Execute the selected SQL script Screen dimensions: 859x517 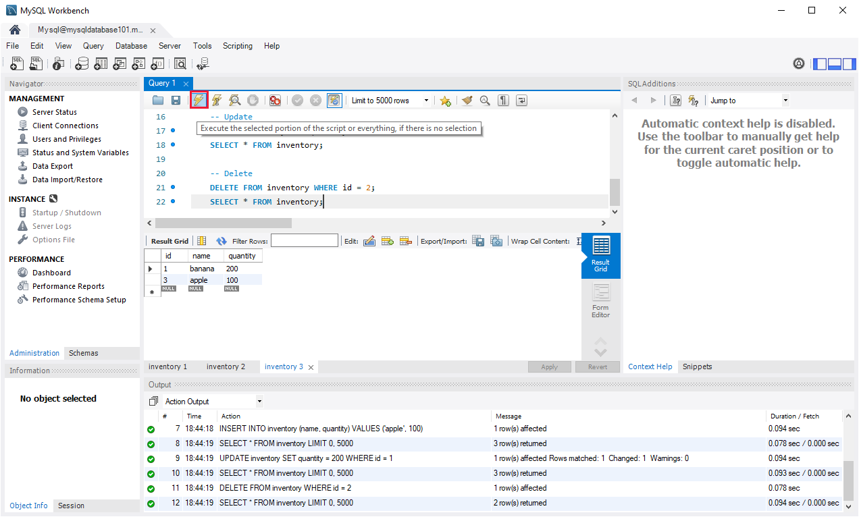pyautogui.click(x=198, y=100)
